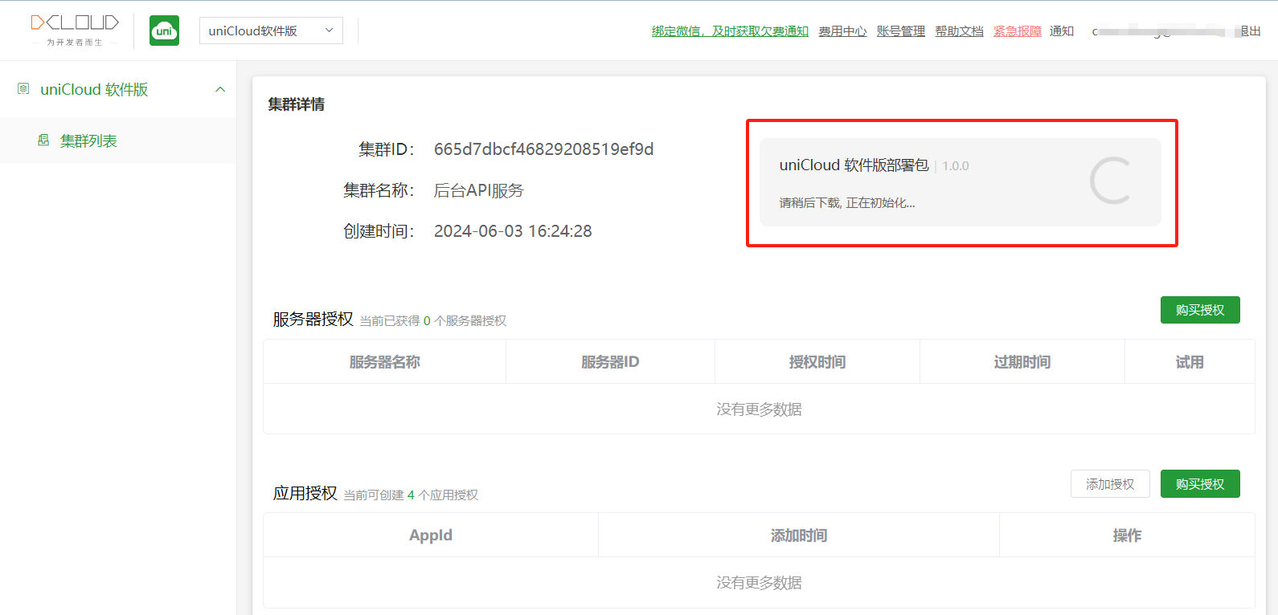Click the 服务器授权 section heading

[313, 320]
